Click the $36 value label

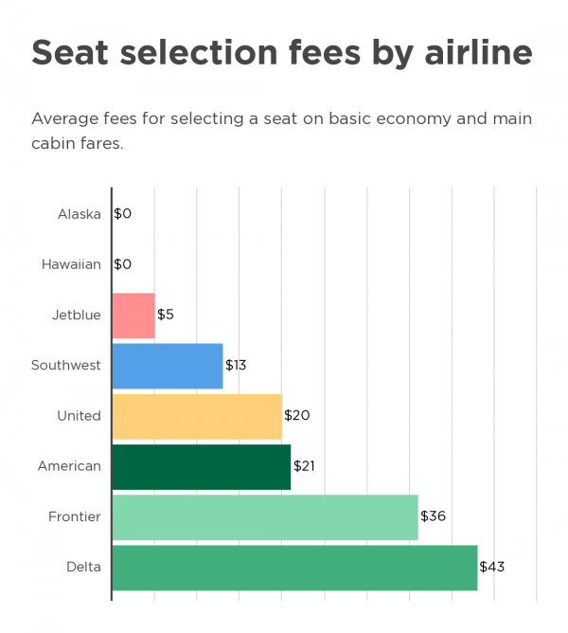[x=433, y=516]
